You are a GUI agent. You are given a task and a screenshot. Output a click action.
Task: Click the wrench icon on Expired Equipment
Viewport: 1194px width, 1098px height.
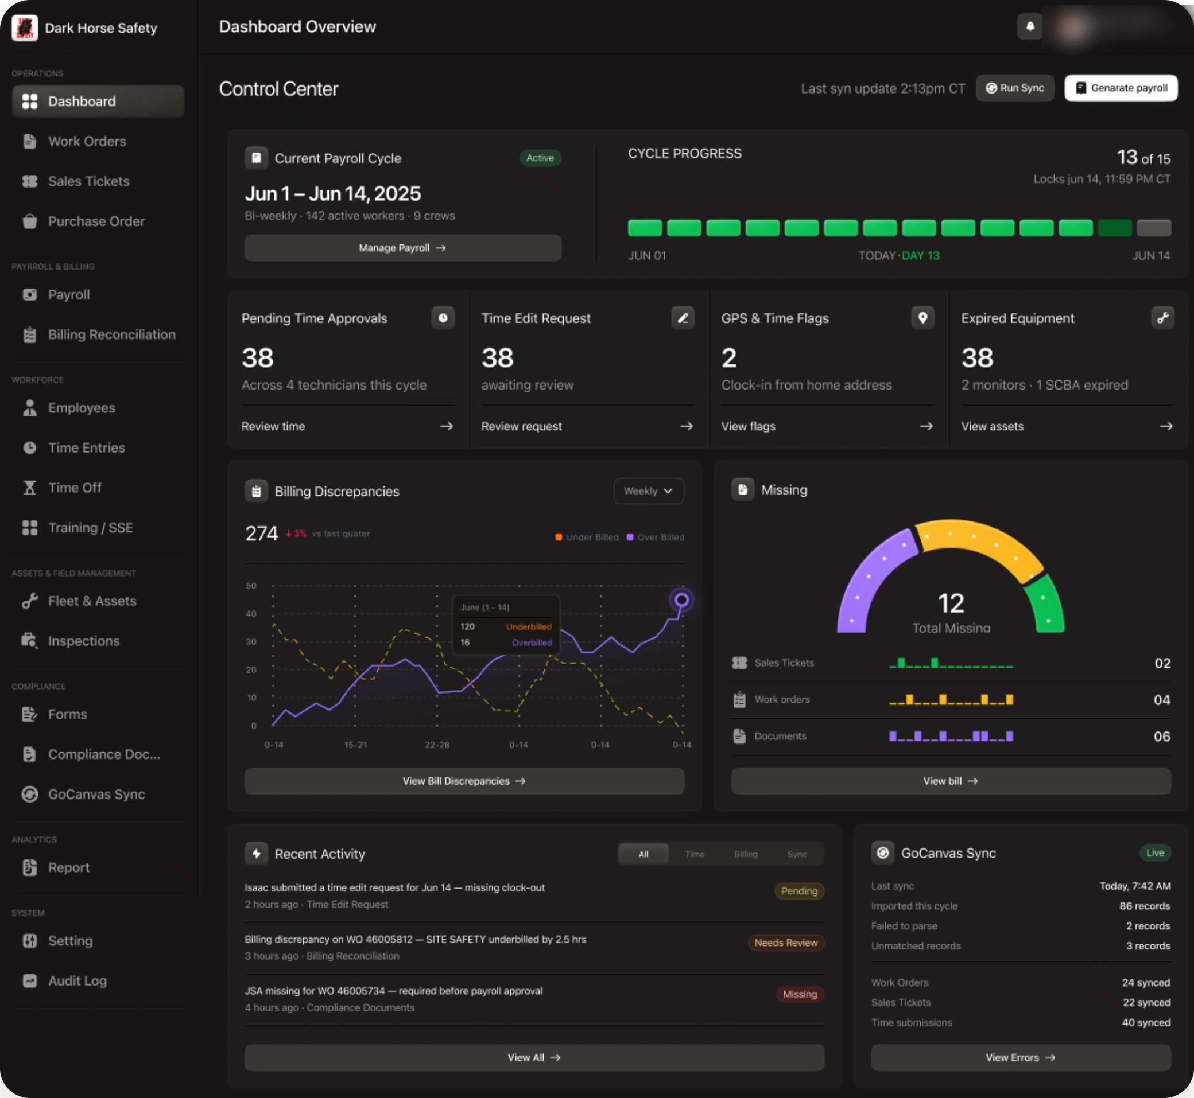[x=1162, y=318]
